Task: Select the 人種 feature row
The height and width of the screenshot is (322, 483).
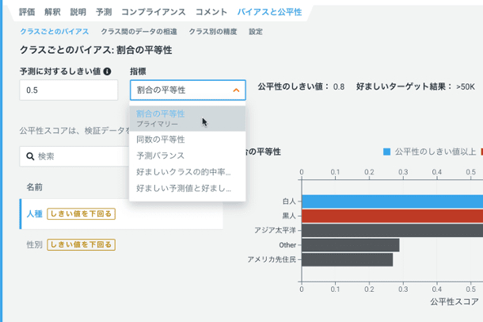Action: (x=34, y=213)
